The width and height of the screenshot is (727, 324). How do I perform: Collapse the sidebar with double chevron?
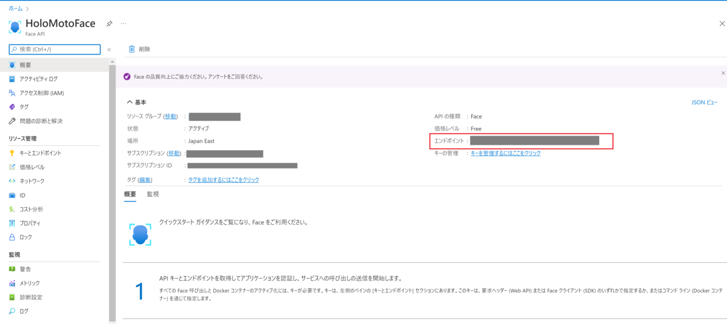[x=109, y=50]
